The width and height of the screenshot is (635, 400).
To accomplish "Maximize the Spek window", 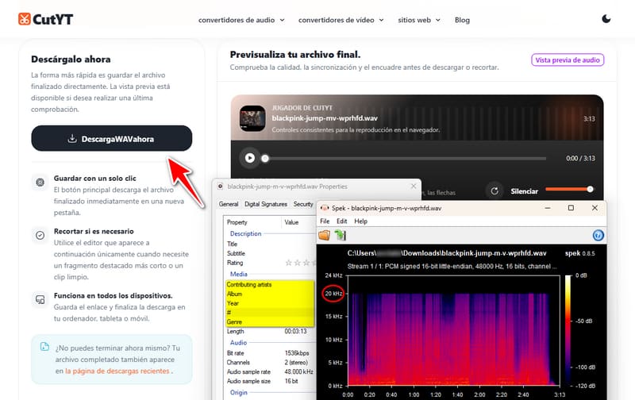I will pos(571,208).
